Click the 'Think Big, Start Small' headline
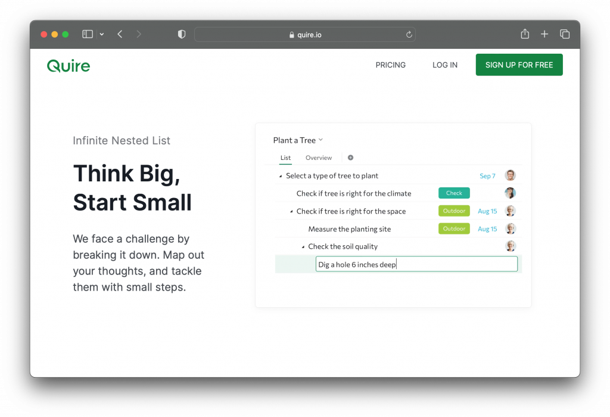Viewport: 610px width, 417px height. click(x=132, y=188)
